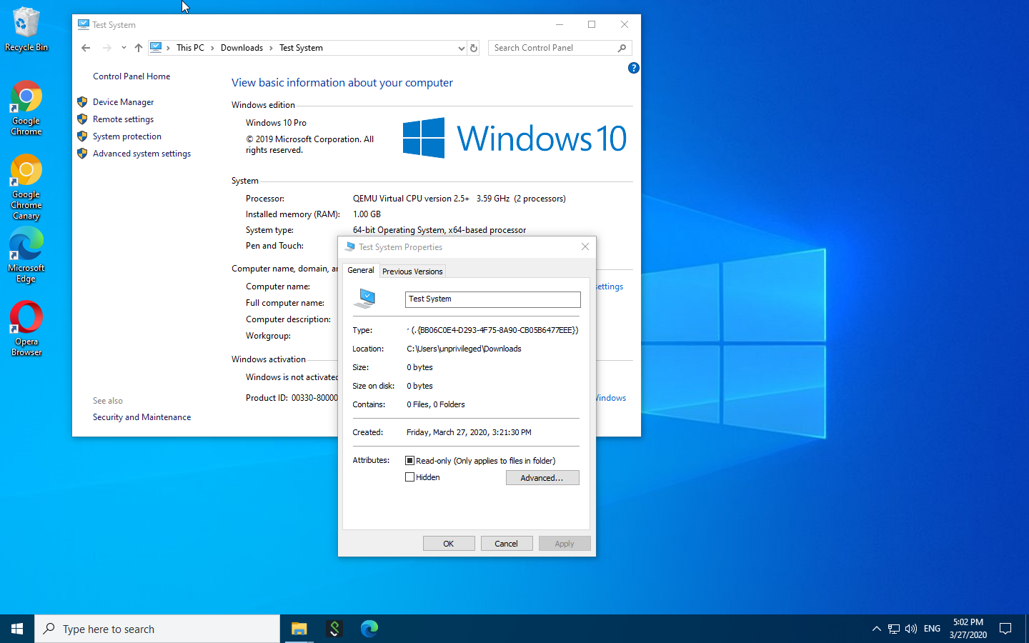Expand address bar history dropdown
The image size is (1029, 643).
(x=461, y=48)
